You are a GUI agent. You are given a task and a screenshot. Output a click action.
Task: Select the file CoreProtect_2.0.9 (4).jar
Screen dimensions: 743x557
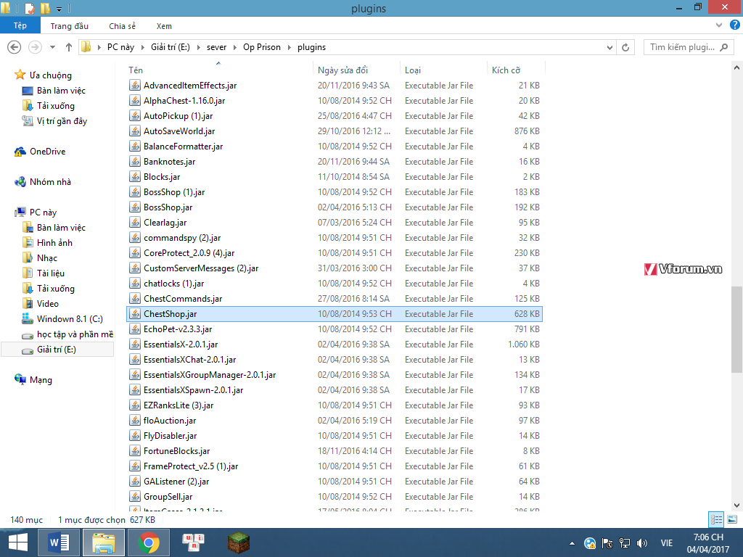189,253
